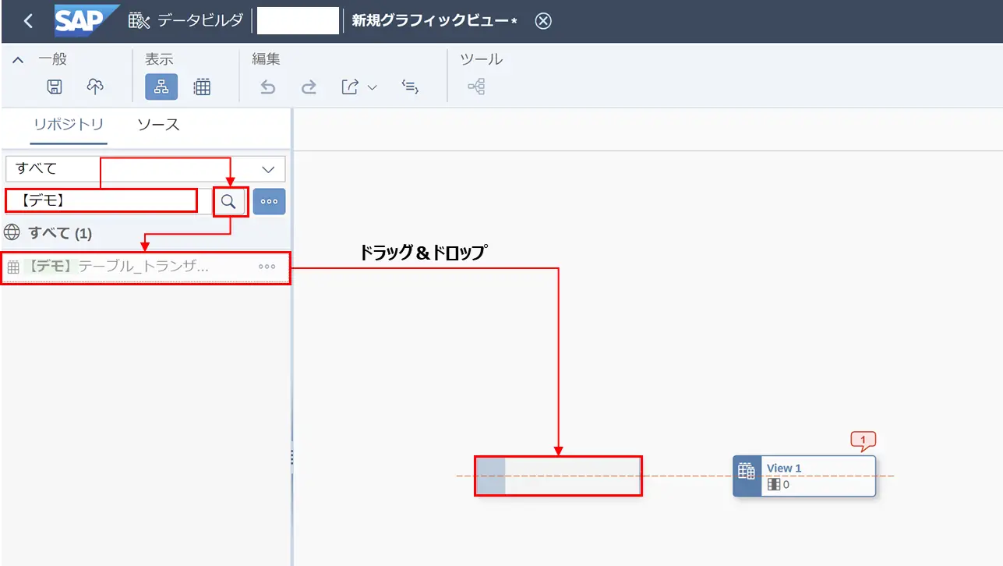Screen dimensions: 1003x566
Task: Open the validation message bubble on View 1
Action: point(863,440)
